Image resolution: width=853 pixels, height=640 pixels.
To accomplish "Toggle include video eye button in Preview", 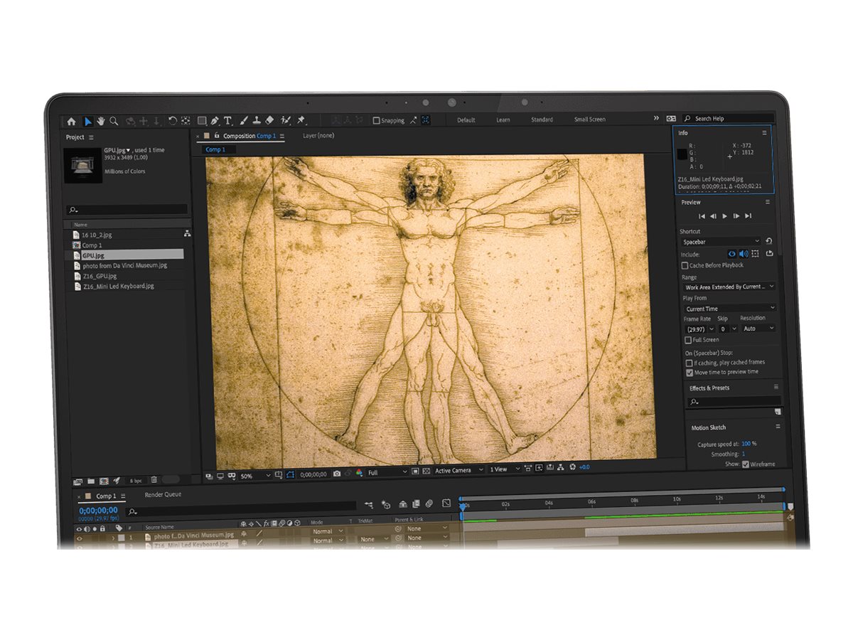I will [x=732, y=254].
